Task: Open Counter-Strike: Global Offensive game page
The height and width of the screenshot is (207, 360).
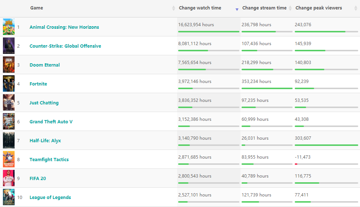Action: tap(65, 46)
